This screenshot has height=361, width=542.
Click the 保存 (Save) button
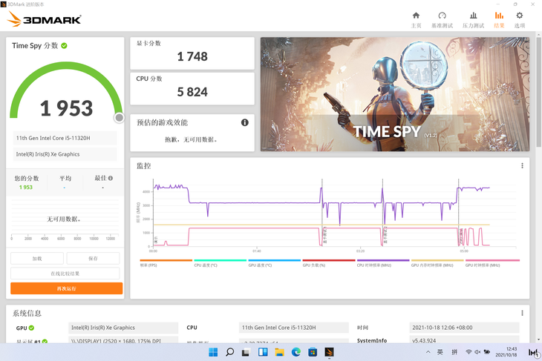tap(93, 259)
